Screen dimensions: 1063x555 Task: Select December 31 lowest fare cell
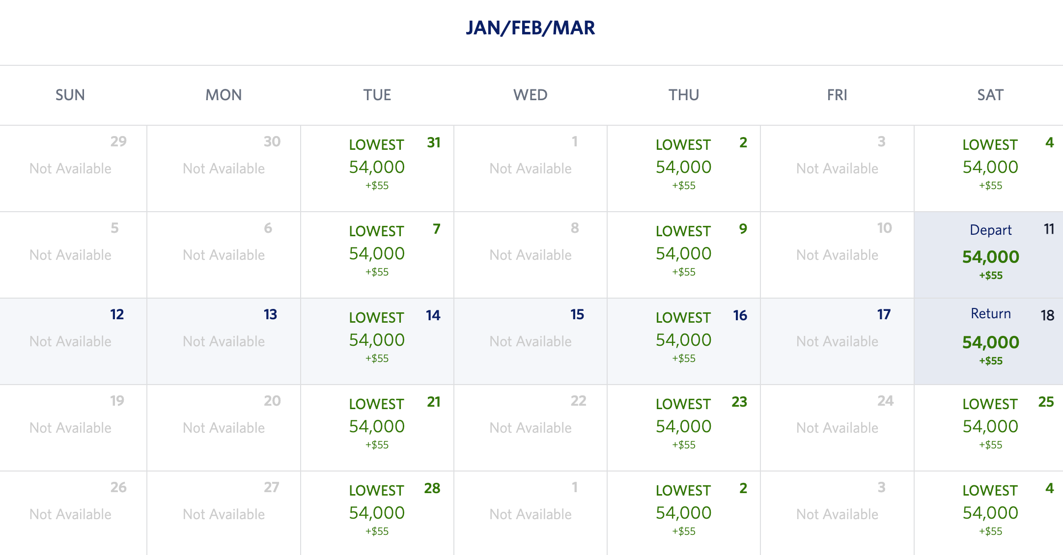coord(376,167)
